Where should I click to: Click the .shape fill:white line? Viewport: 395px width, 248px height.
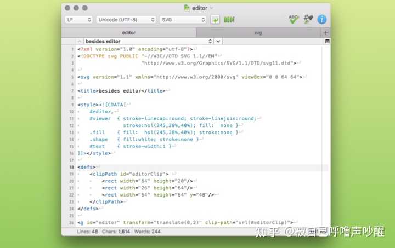pos(144,140)
